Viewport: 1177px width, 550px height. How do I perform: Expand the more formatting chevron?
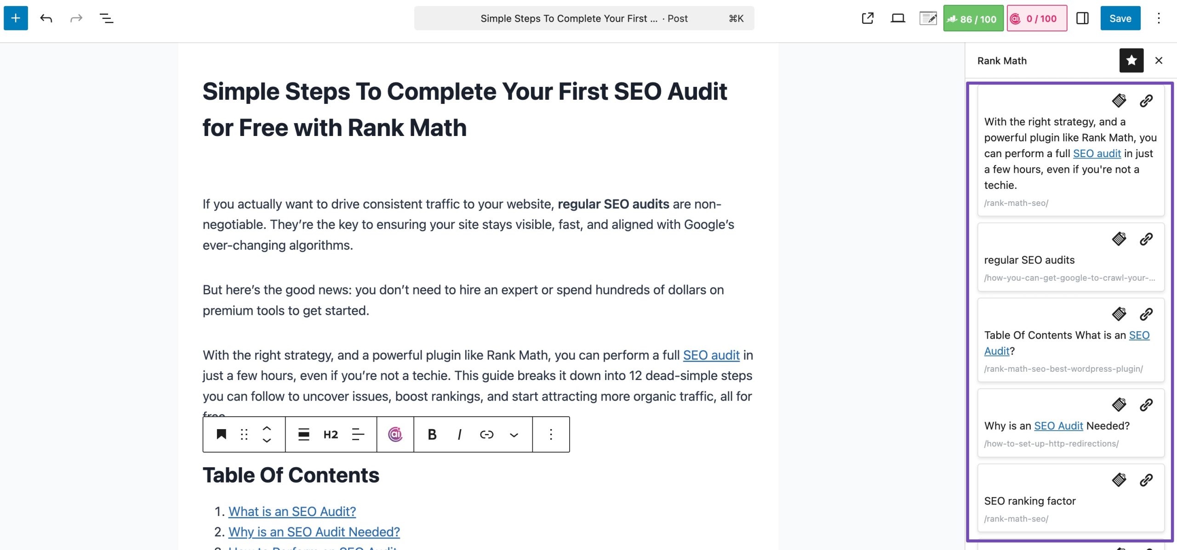514,434
